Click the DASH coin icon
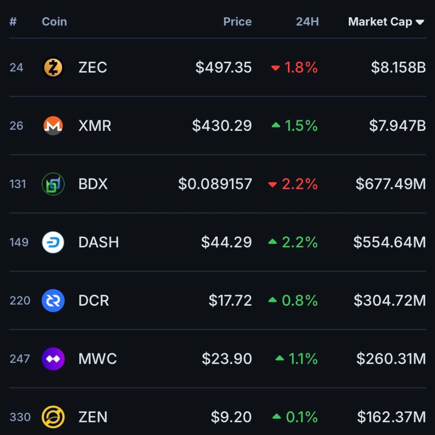This screenshot has width=435, height=435. coord(53,242)
